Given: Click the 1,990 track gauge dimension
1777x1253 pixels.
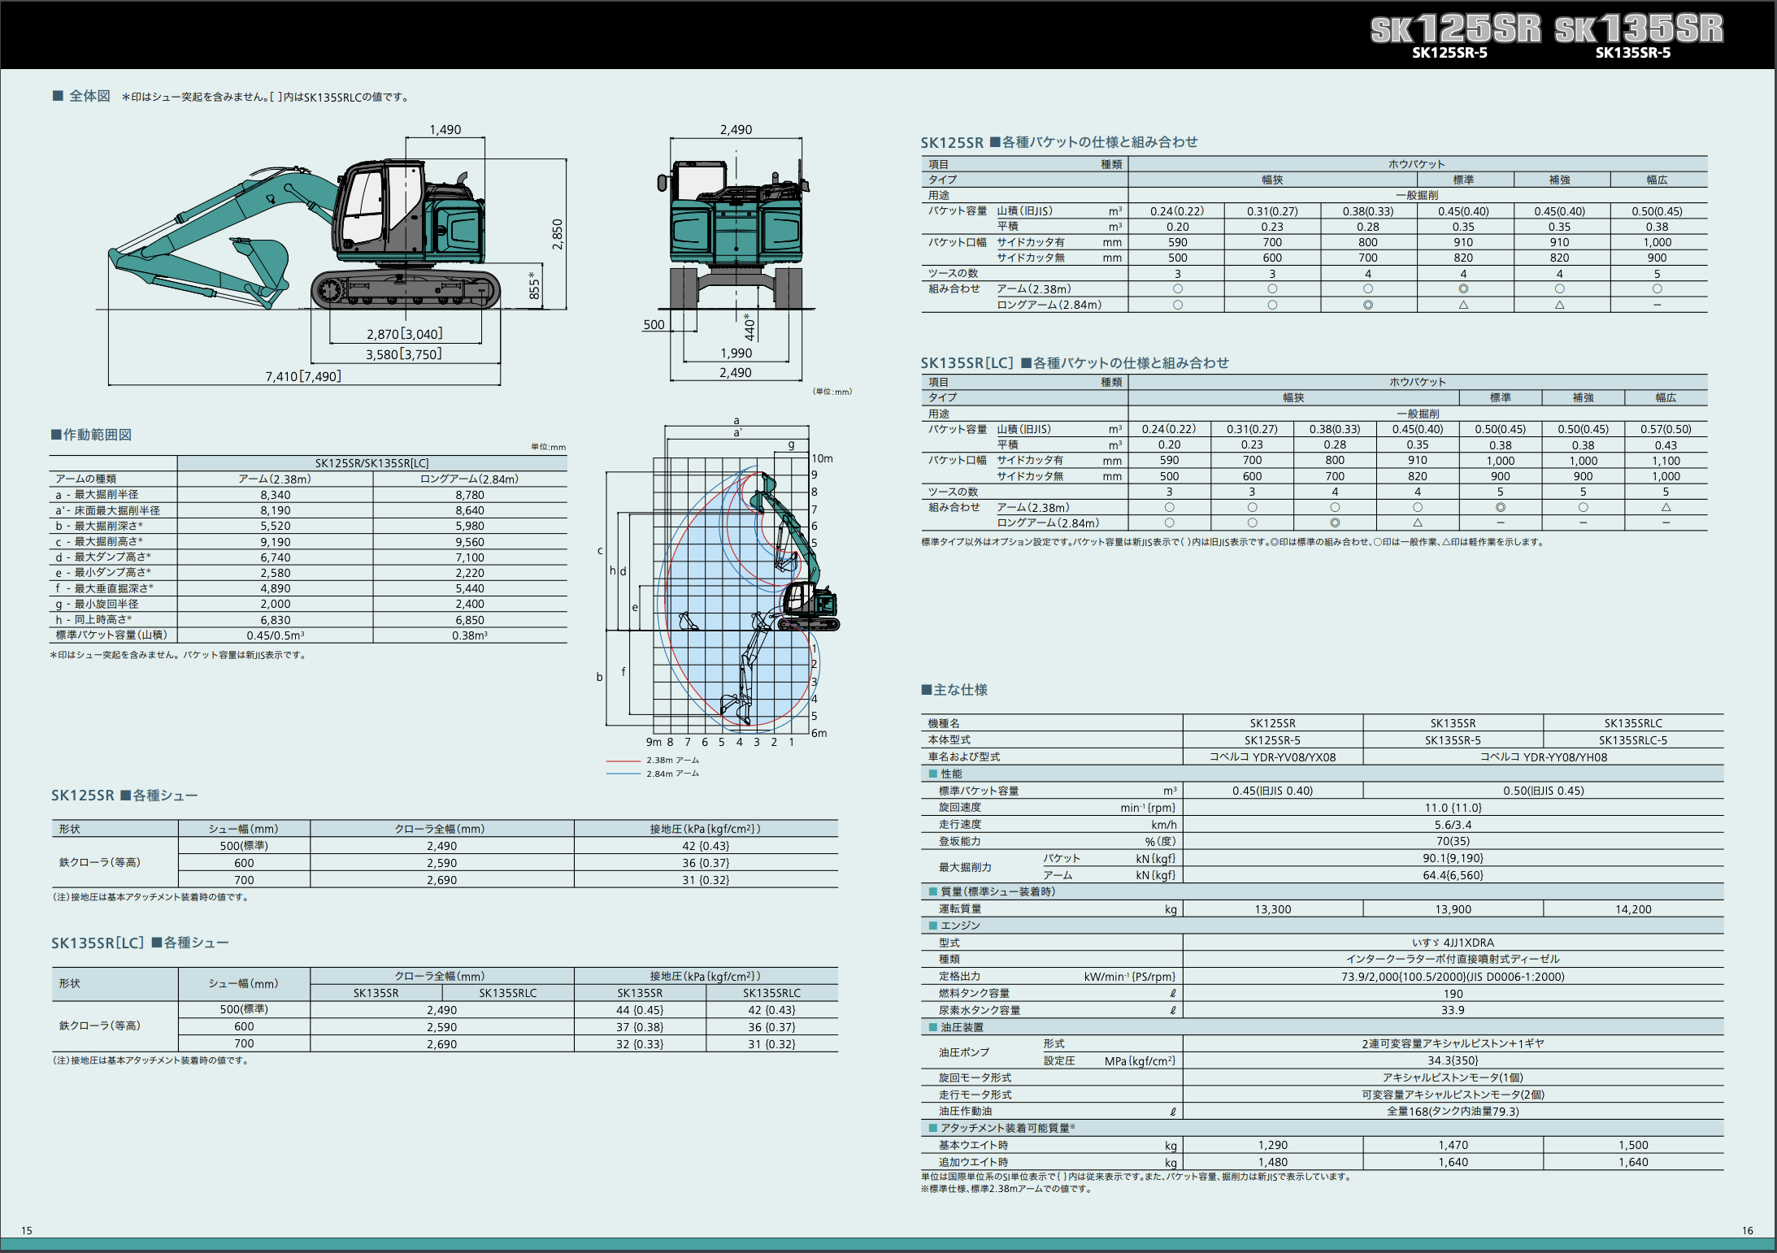Looking at the screenshot, I should tap(736, 353).
